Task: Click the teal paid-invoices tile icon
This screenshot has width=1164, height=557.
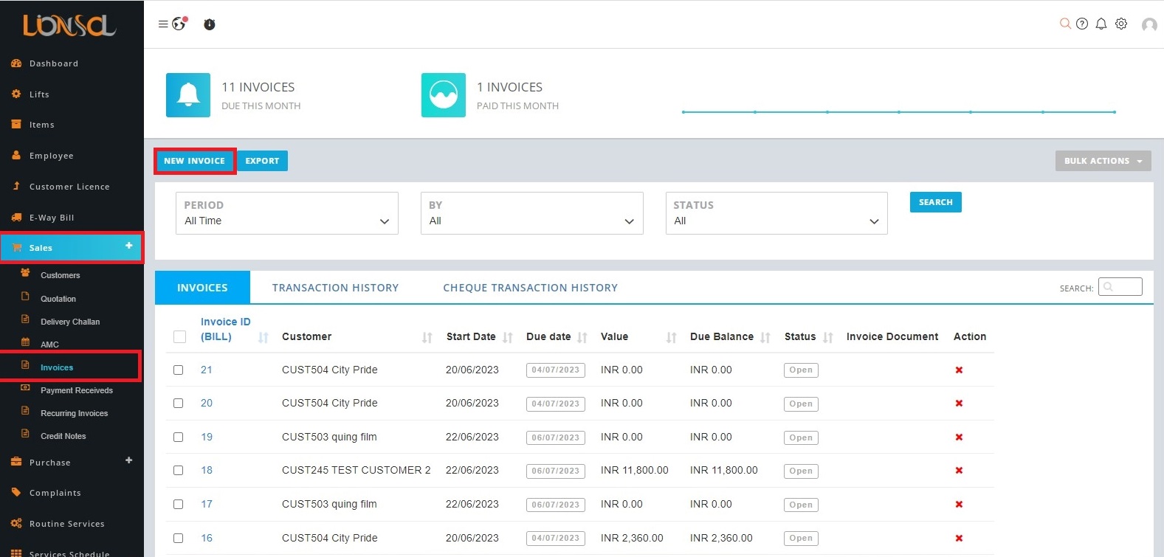Action: (444, 95)
